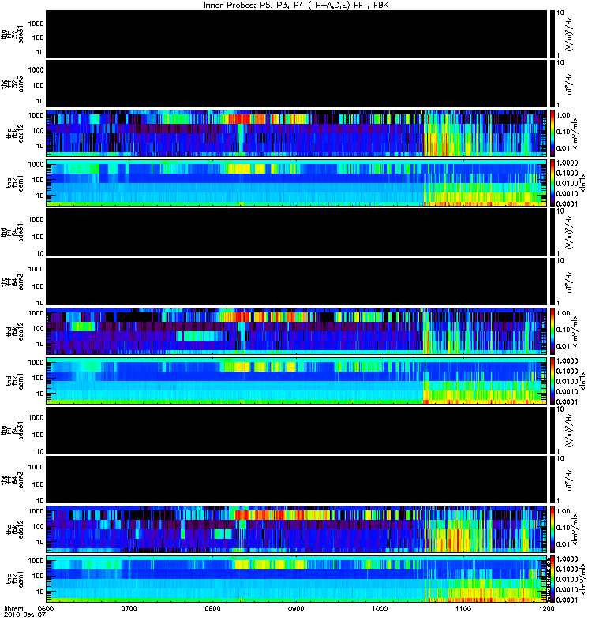This screenshot has width=592, height=631.
Task: Click the '2010 Dec 07' date label
Action: tap(25, 614)
